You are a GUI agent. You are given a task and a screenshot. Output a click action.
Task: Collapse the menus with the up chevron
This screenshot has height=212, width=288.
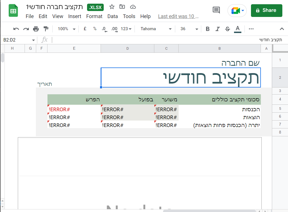[282, 29]
